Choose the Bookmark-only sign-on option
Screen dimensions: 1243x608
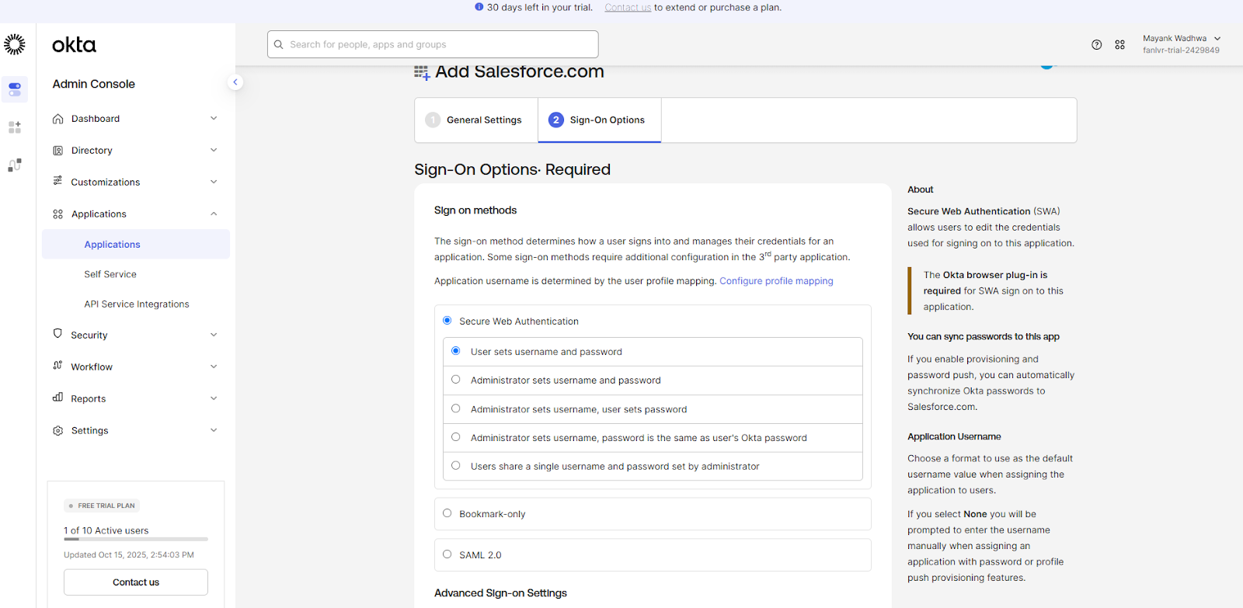pyautogui.click(x=447, y=513)
